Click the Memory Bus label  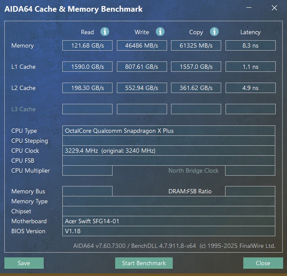(x=28, y=191)
